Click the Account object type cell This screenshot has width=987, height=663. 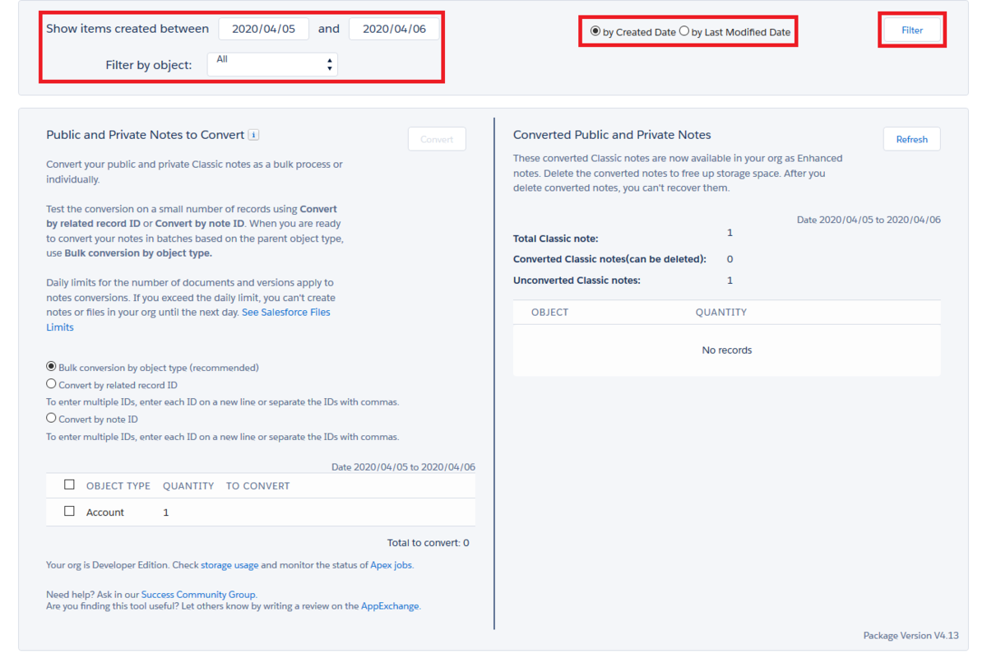[x=105, y=512]
